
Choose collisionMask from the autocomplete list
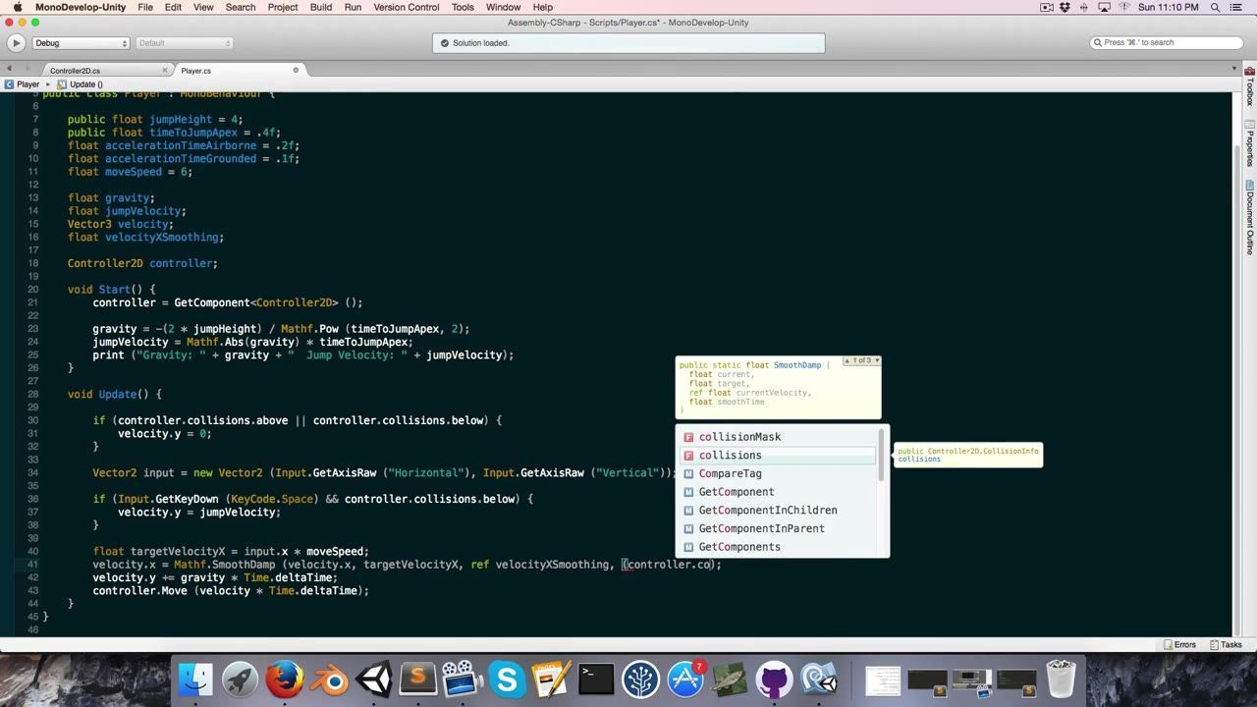coord(778,437)
